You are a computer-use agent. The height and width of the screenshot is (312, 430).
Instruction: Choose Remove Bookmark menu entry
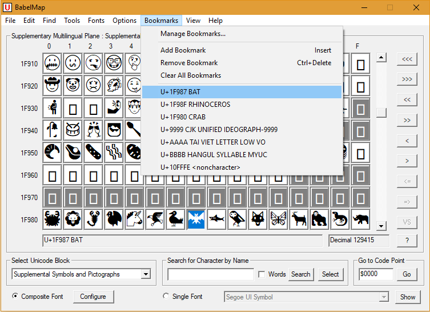pyautogui.click(x=242, y=63)
